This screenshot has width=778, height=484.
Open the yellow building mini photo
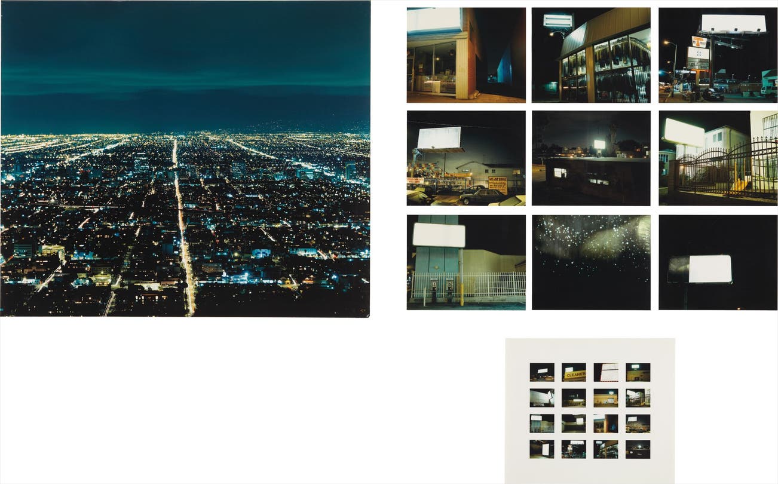[606, 398]
